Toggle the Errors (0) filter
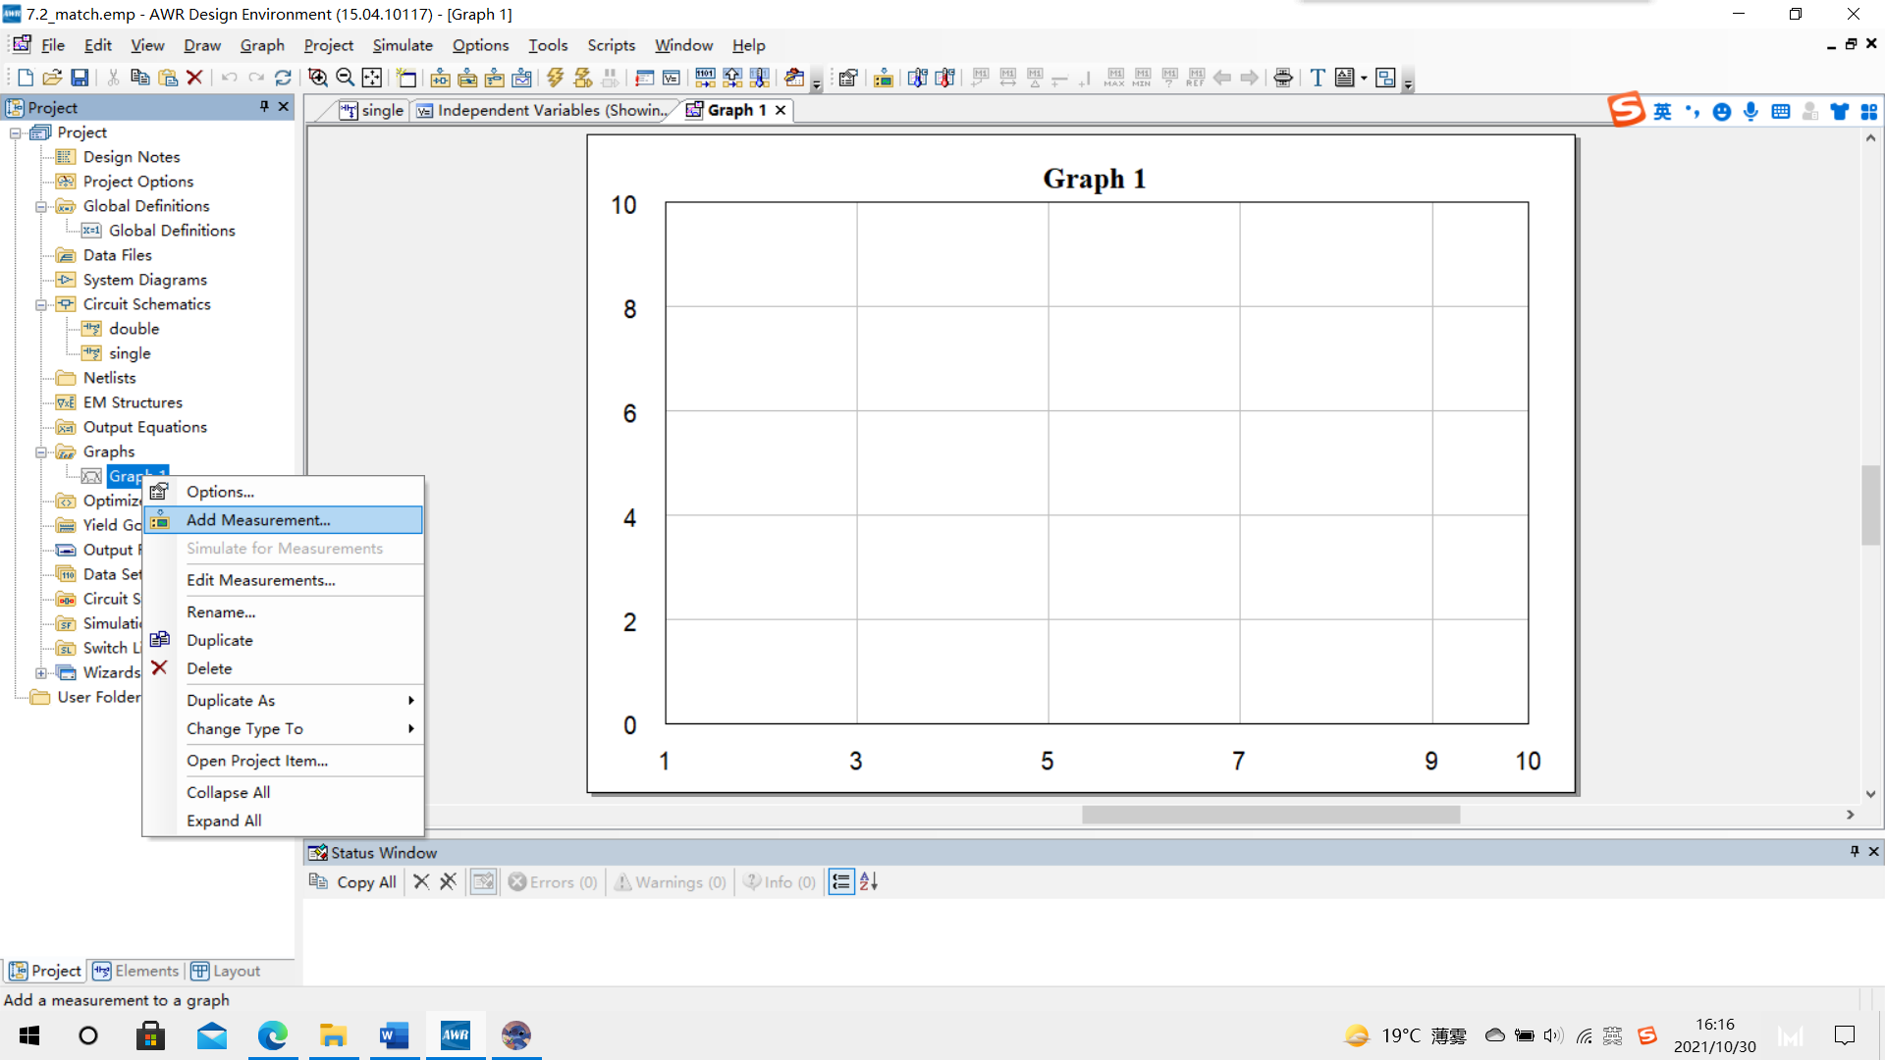Image resolution: width=1885 pixels, height=1060 pixels. tap(553, 882)
